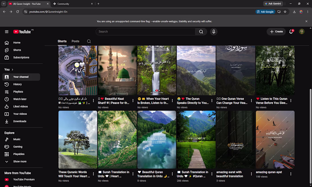The height and width of the screenshot is (187, 312).
Task: Click the Ask Google button in the address bar
Action: coord(265,12)
